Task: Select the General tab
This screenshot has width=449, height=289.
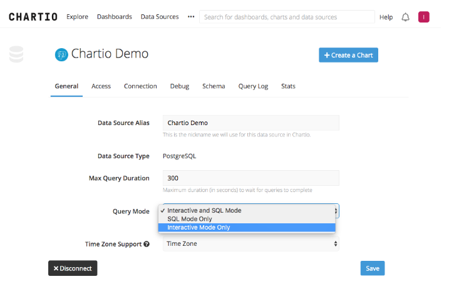Action: 66,86
